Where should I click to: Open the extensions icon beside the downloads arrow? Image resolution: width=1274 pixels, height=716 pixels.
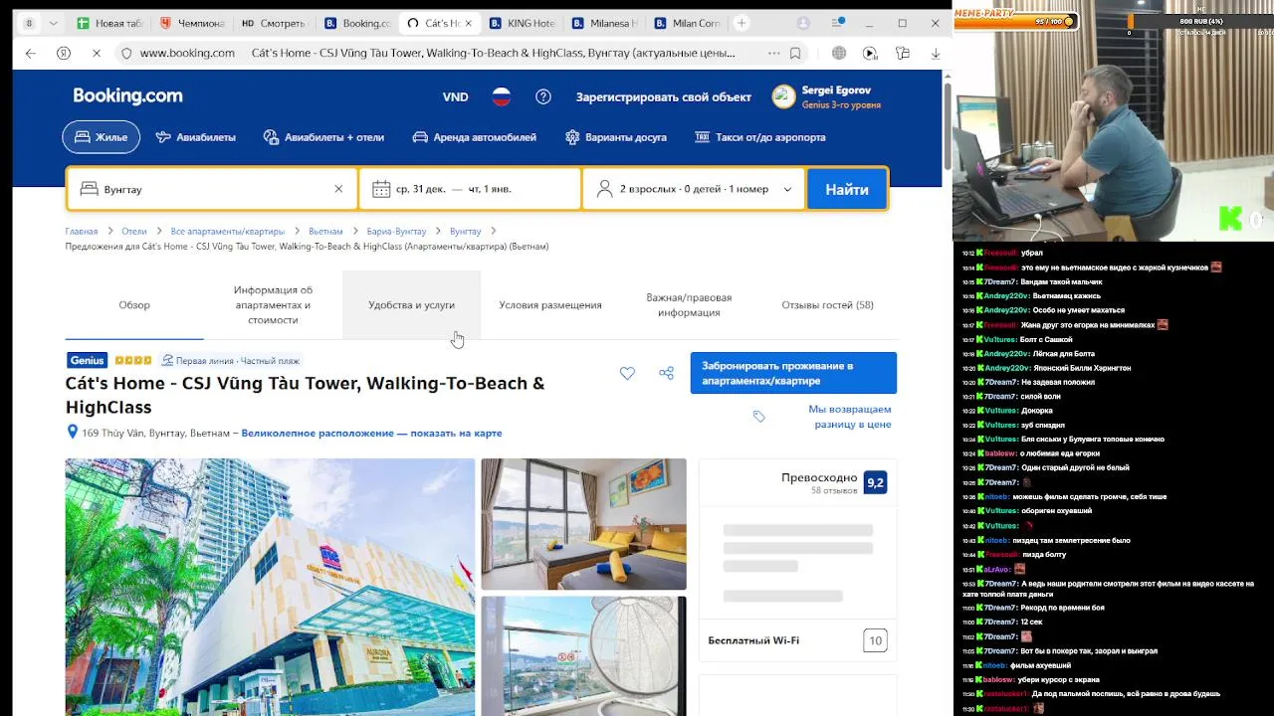tap(903, 54)
